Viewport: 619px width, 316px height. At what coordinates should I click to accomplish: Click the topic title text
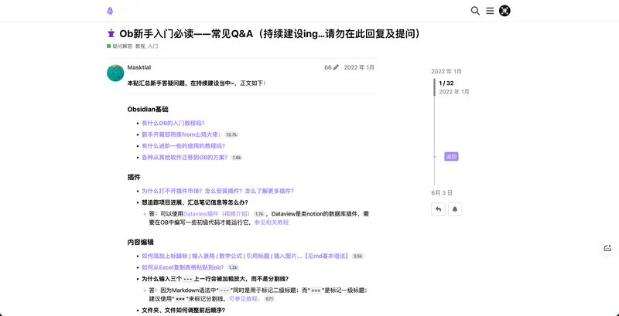(270, 34)
